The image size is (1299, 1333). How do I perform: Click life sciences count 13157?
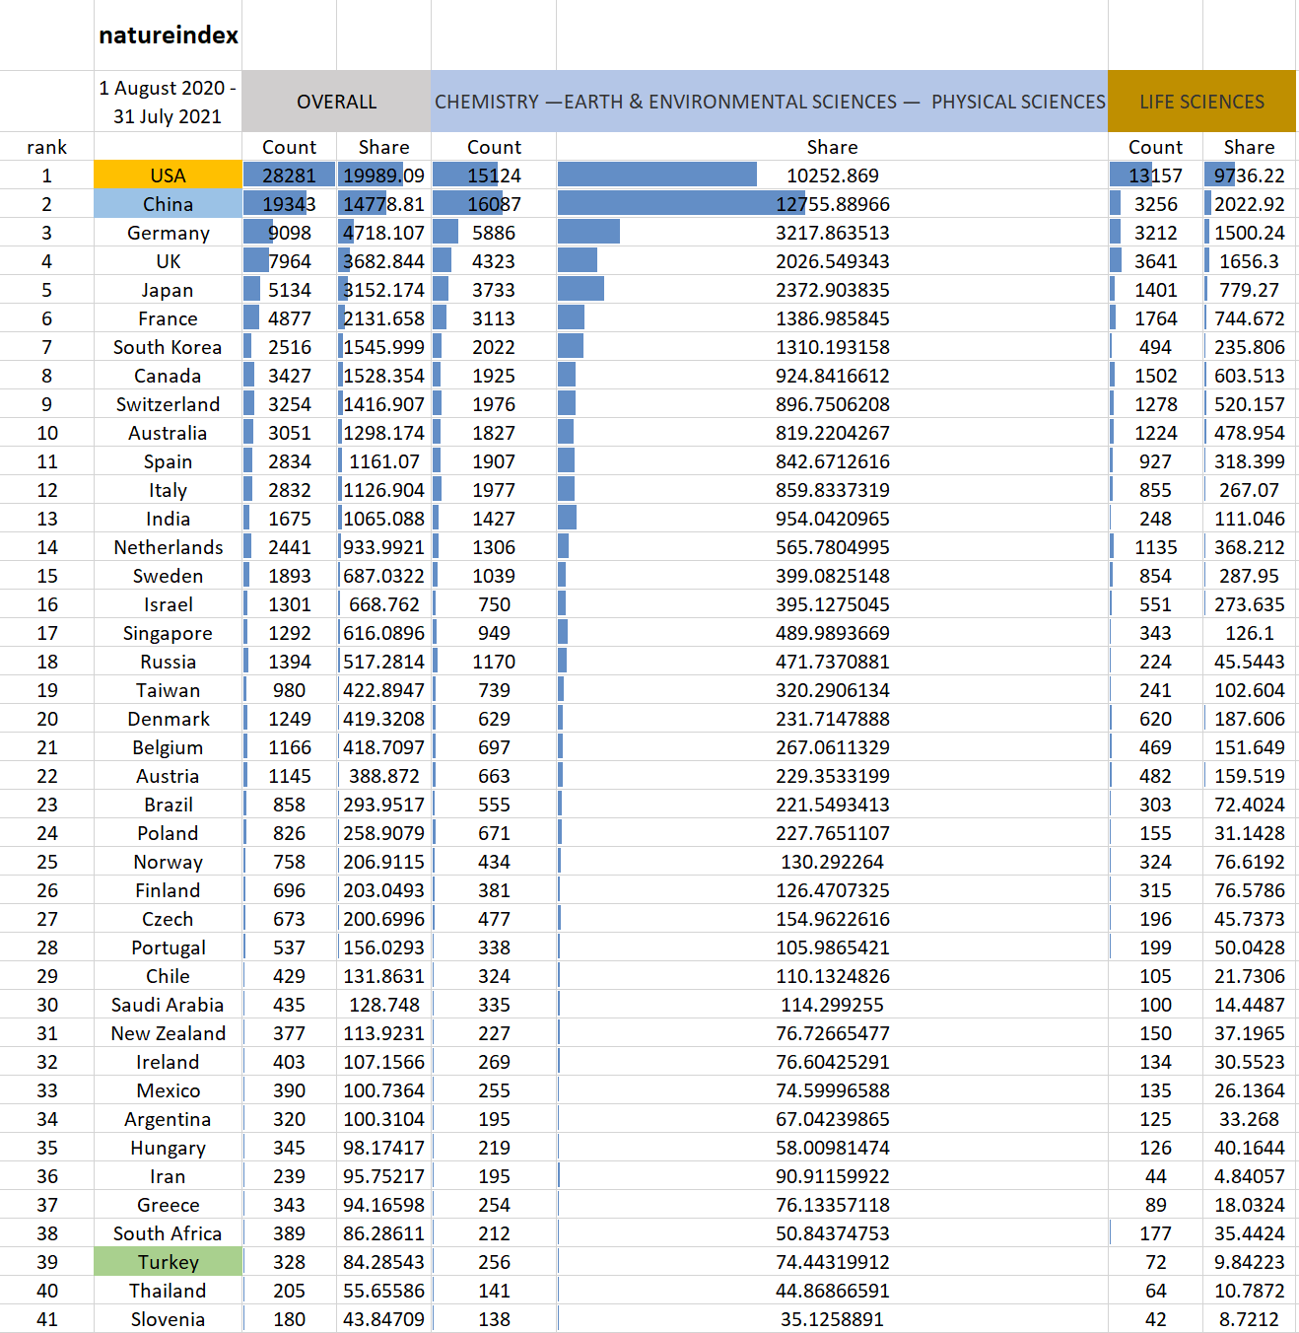pos(1156,175)
